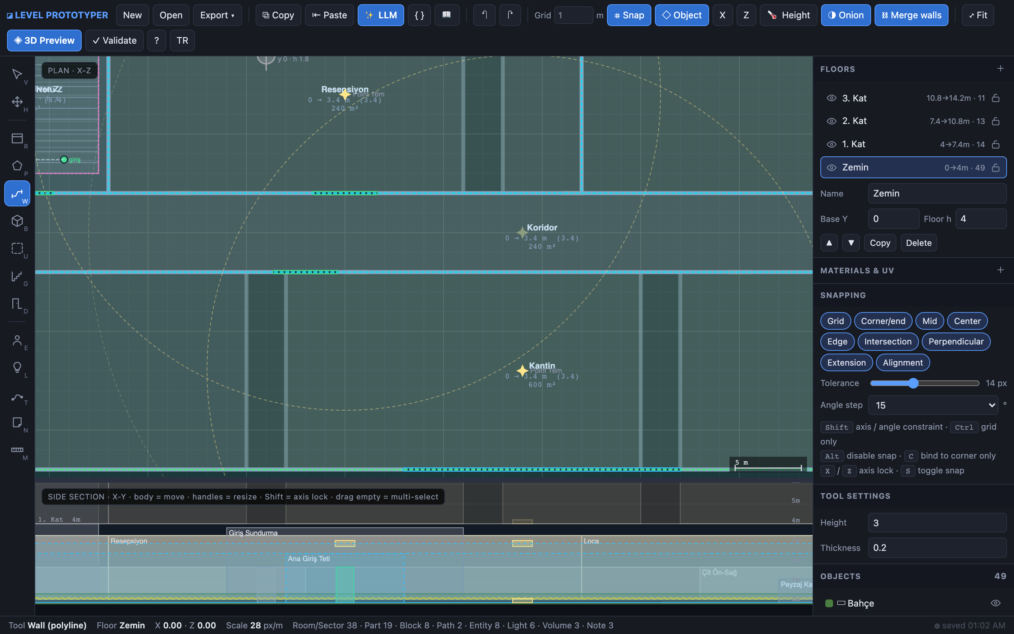The image size is (1014, 634).
Task: Open the JSON braces editor
Action: pyautogui.click(x=419, y=15)
